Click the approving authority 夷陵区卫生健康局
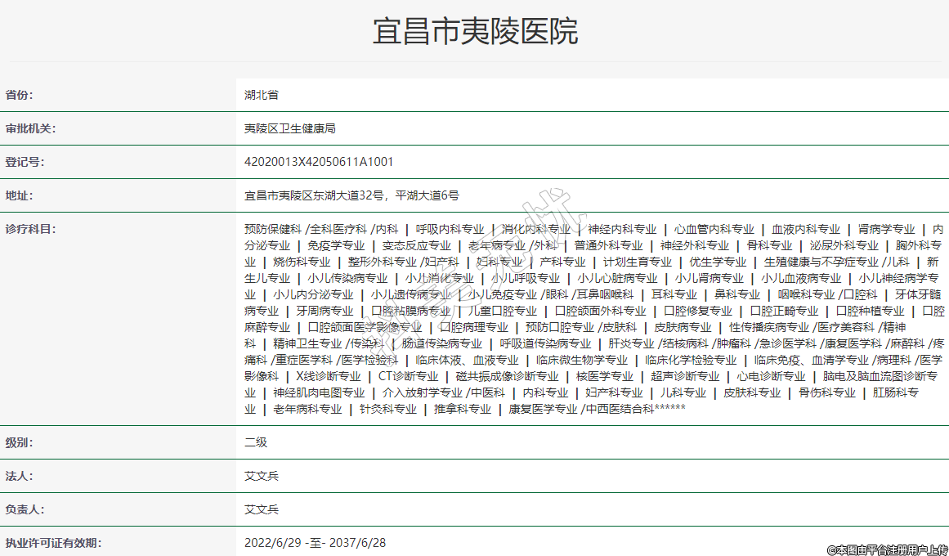The height and width of the screenshot is (556, 949). click(290, 128)
